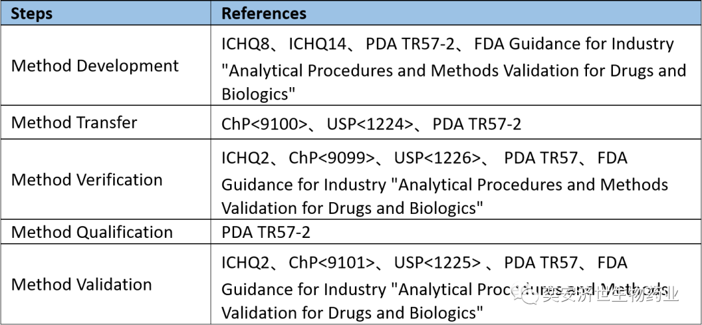Click ChP<9099> in the Method Verification row

[332, 158]
